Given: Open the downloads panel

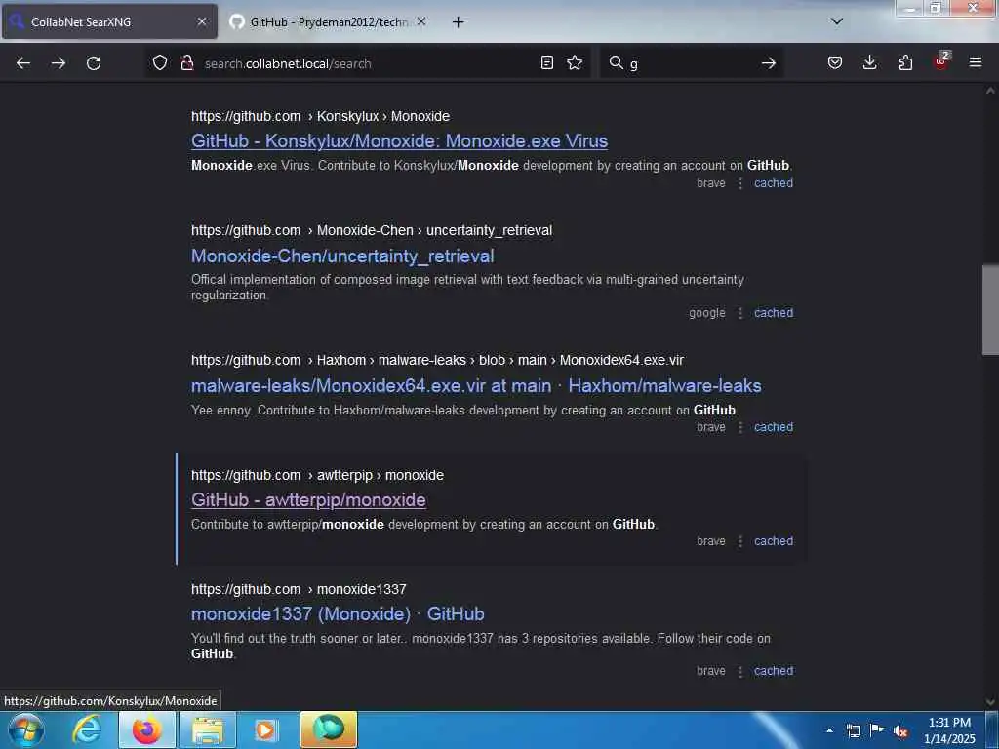Looking at the screenshot, I should coord(869,62).
